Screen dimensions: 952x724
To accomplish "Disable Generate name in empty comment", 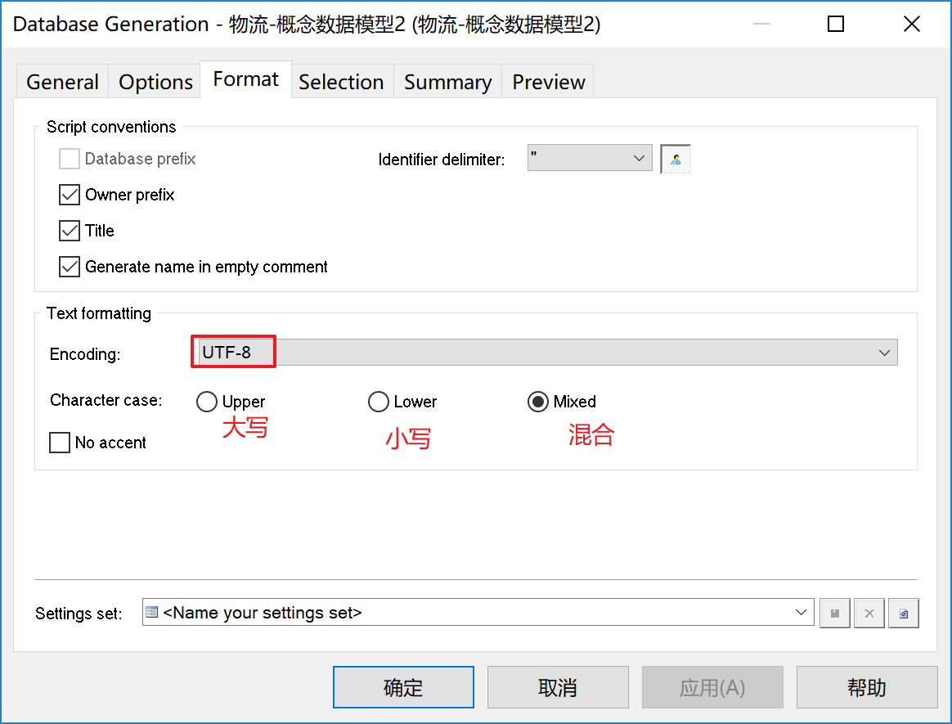I will click(x=70, y=267).
